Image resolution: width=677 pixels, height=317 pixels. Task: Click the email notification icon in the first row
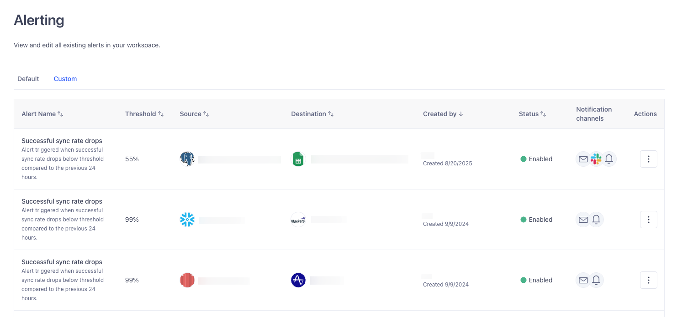[583, 159]
